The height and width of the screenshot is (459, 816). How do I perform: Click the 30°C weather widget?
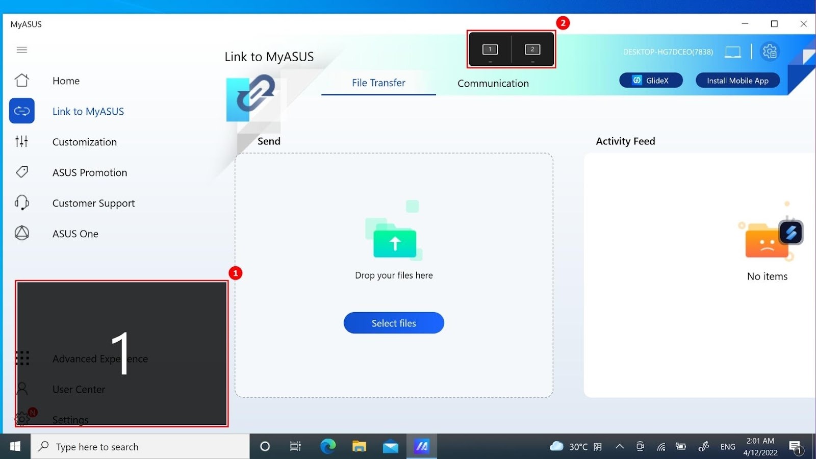coord(576,446)
